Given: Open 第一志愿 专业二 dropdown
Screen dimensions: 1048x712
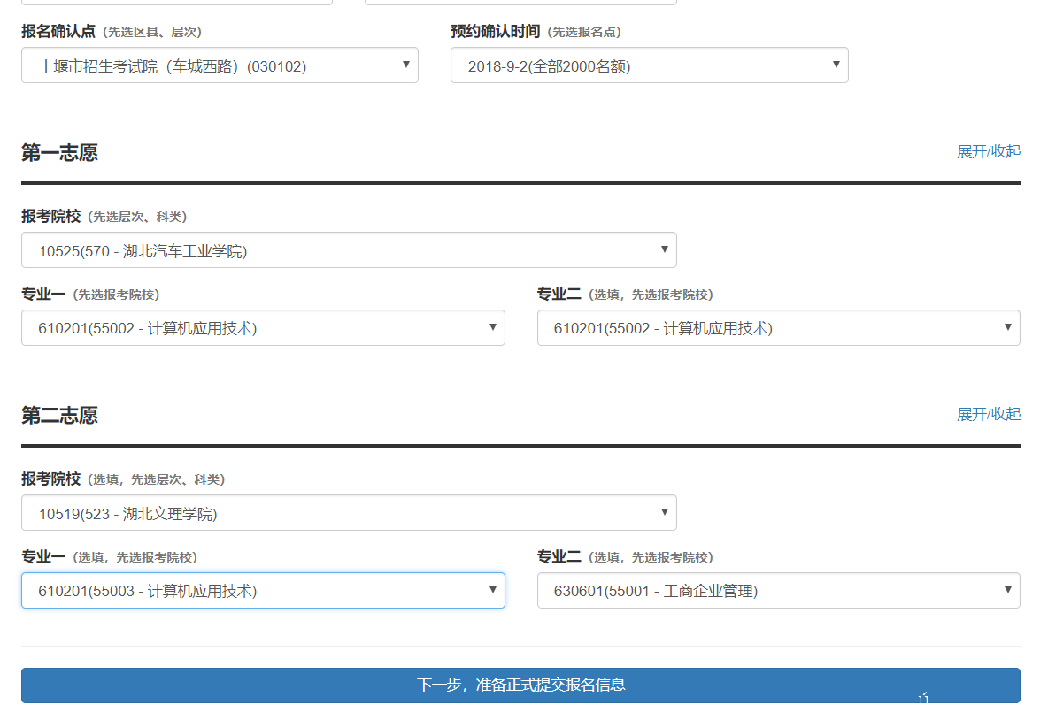Looking at the screenshot, I should [x=779, y=328].
